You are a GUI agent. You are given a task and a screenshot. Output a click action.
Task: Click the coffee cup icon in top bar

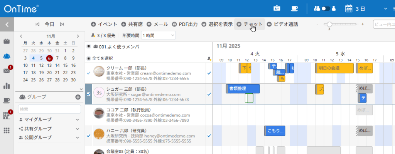point(294,8)
